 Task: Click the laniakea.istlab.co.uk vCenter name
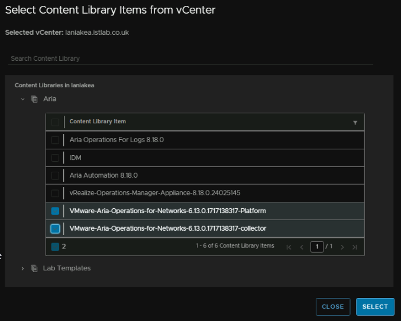pos(97,32)
